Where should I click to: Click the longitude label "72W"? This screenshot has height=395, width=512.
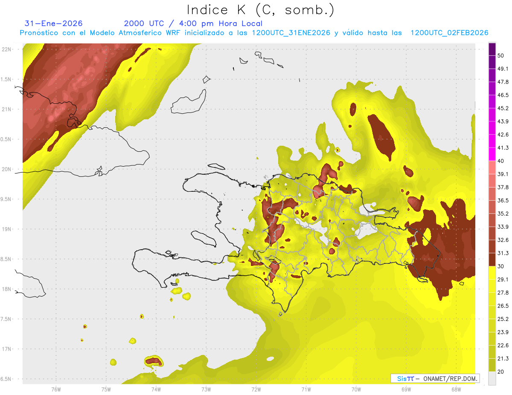[x=256, y=389]
